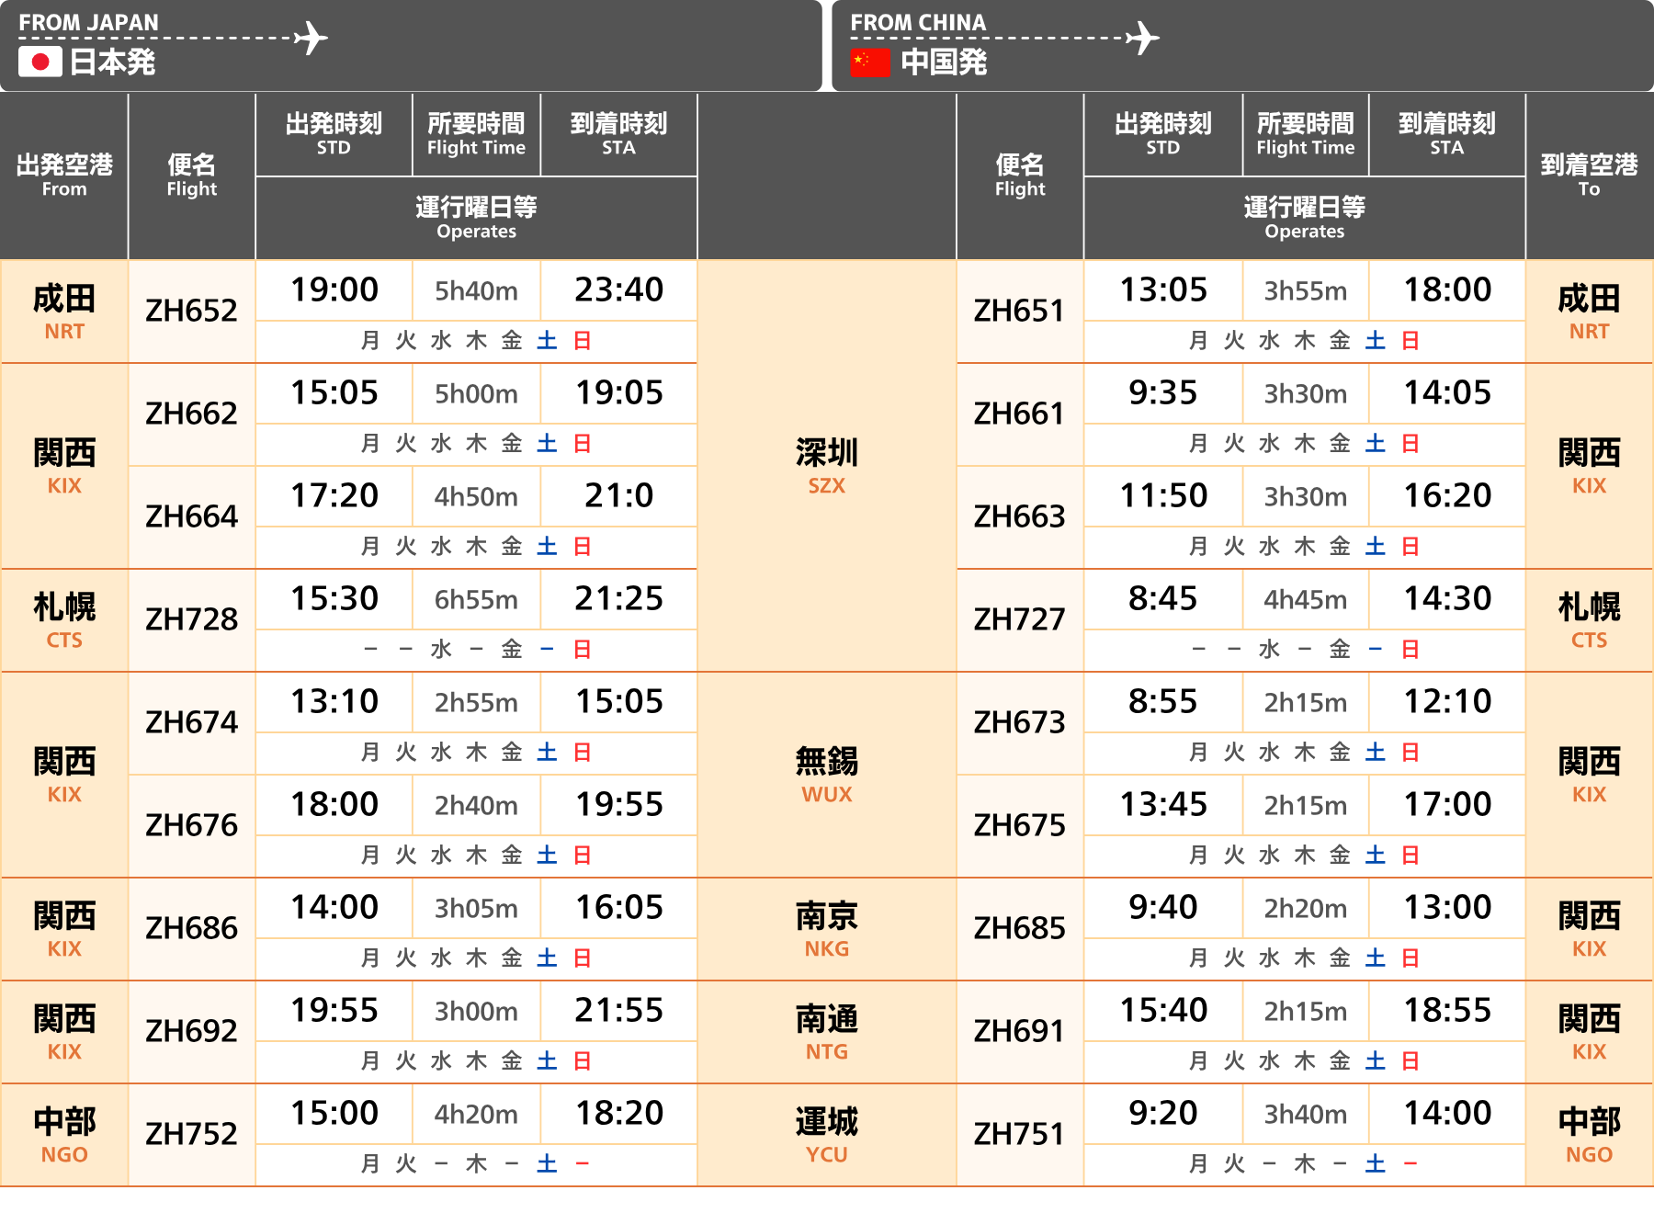Click flight number ZH727
The image size is (1654, 1213).
tap(1019, 619)
